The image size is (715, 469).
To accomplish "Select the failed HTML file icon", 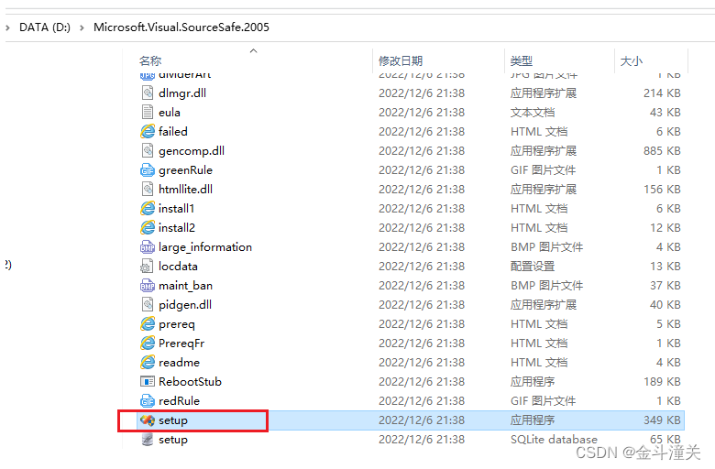I will click(148, 131).
